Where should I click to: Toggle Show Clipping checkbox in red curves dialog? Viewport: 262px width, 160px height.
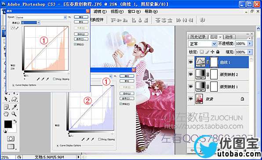[54, 79]
